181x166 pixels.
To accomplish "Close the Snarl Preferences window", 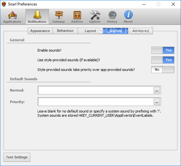I will pos(173,4).
